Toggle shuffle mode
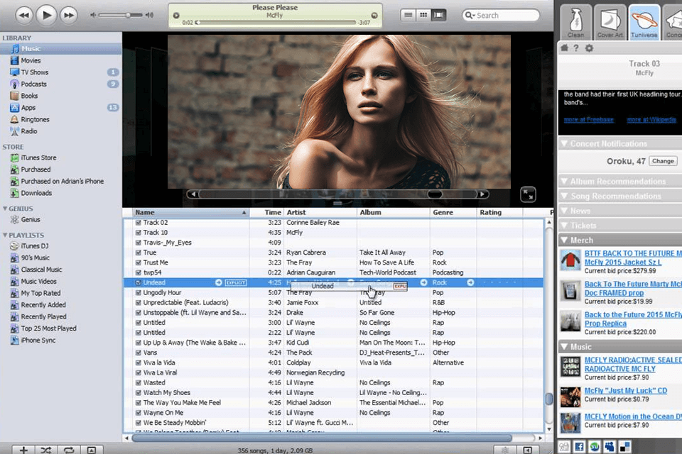 coord(46,450)
